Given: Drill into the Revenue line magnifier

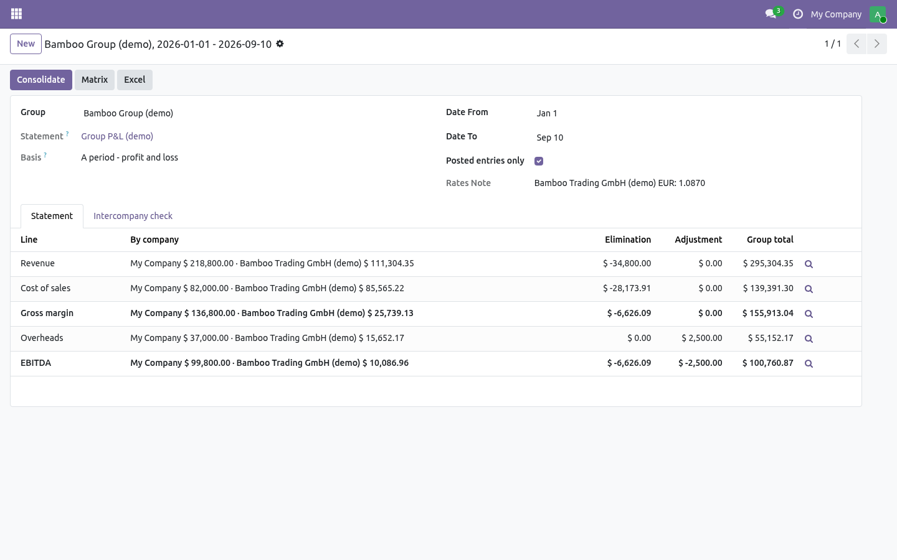Looking at the screenshot, I should tap(809, 264).
